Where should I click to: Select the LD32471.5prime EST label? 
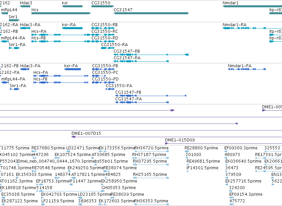tap(83, 148)
